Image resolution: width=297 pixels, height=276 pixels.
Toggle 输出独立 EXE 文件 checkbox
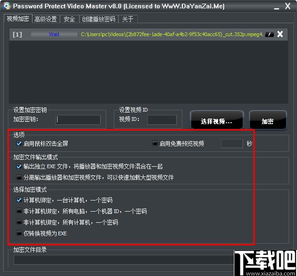tap(19, 166)
